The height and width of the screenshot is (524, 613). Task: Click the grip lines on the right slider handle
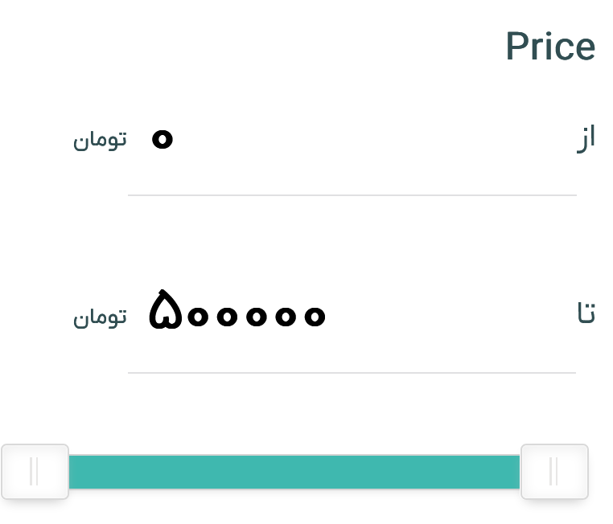pyautogui.click(x=553, y=472)
